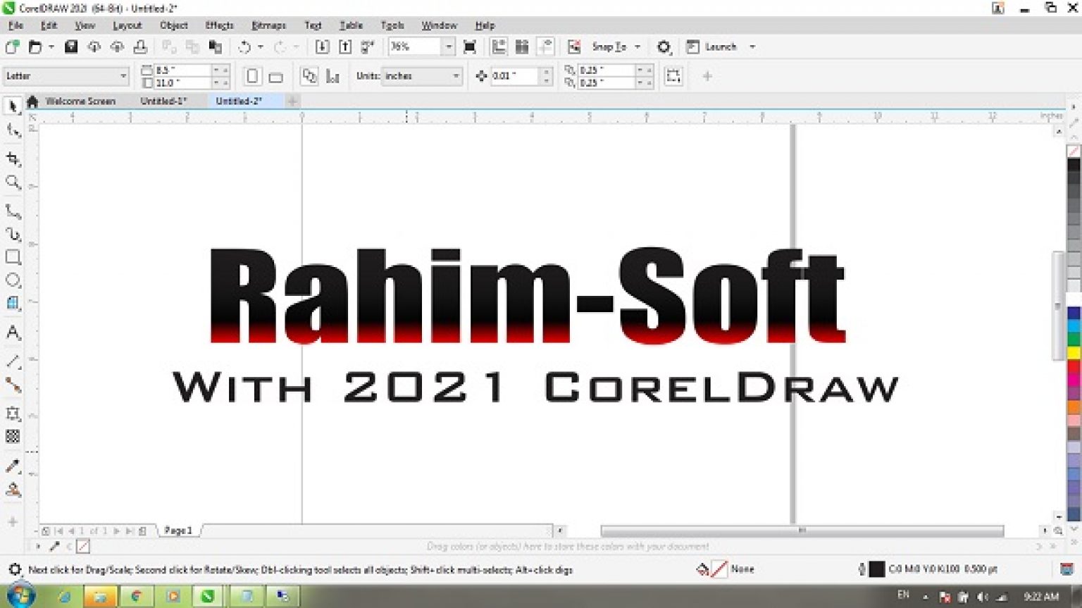This screenshot has height=608, width=1082.
Task: Open the Welcome Screen
Action: tap(80, 101)
